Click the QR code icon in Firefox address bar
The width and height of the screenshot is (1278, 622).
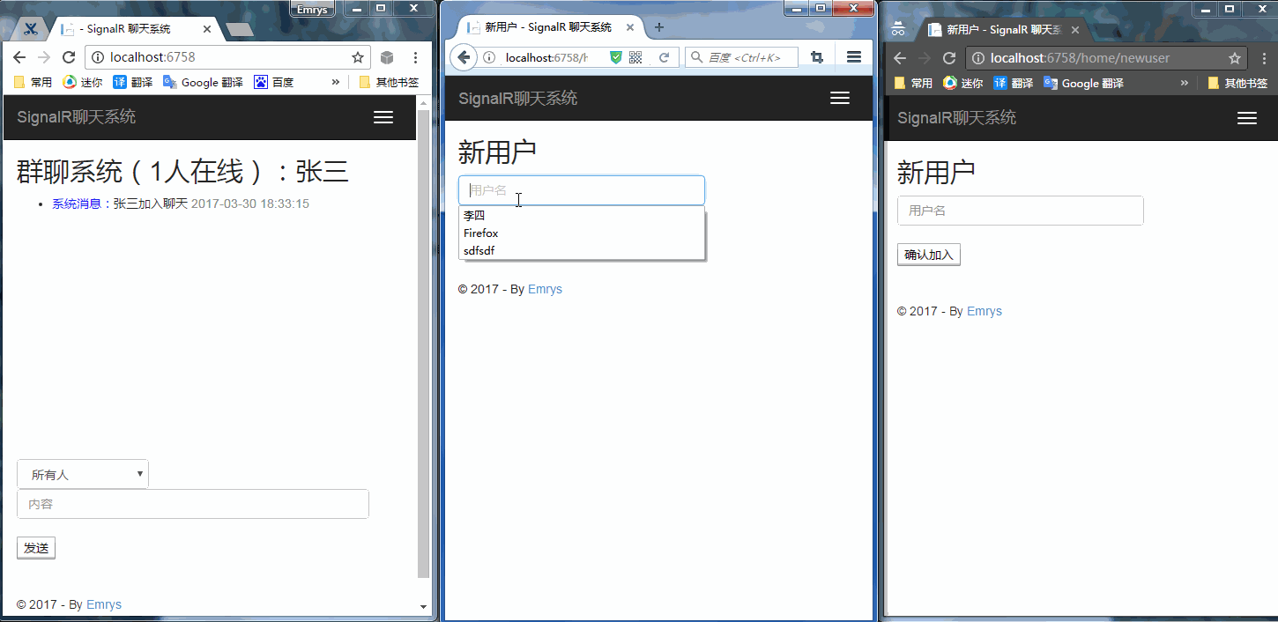[x=635, y=56]
